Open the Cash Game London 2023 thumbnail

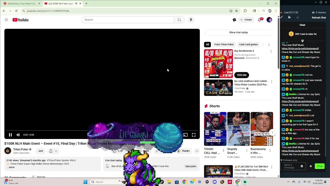tap(218, 88)
